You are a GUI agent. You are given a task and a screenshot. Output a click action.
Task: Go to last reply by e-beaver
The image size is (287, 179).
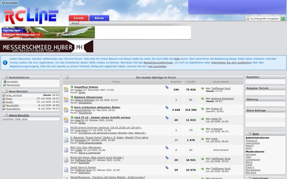click(x=202, y=129)
